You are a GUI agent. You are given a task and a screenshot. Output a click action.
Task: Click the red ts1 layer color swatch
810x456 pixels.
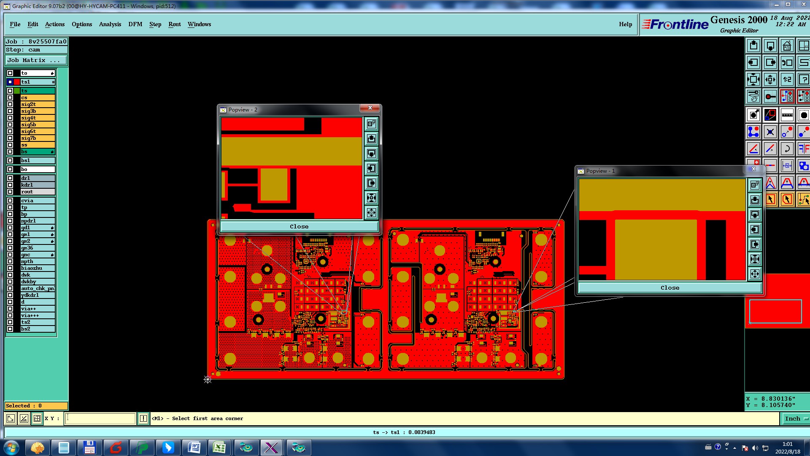17,82
